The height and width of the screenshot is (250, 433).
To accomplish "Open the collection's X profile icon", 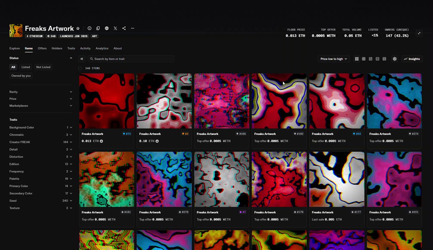I will pos(115,28).
